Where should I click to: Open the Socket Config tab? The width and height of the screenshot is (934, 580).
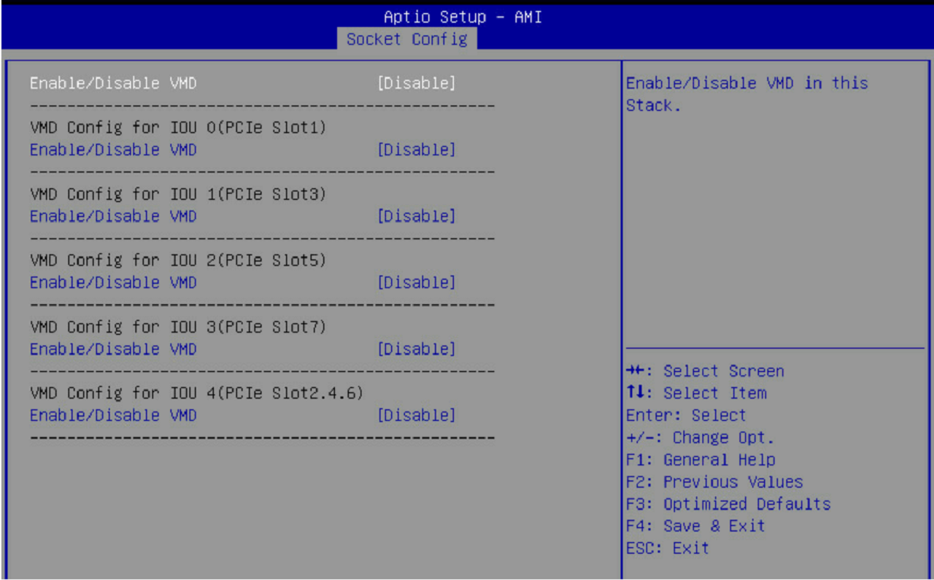[406, 39]
